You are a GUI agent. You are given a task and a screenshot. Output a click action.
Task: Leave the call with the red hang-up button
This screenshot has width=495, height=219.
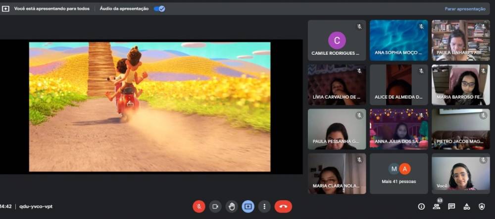pos(283,206)
